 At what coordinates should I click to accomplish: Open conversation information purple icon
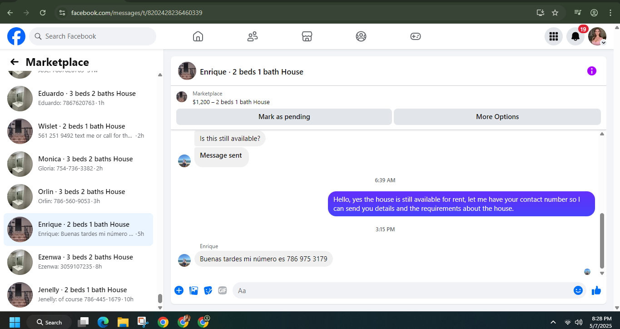[592, 71]
